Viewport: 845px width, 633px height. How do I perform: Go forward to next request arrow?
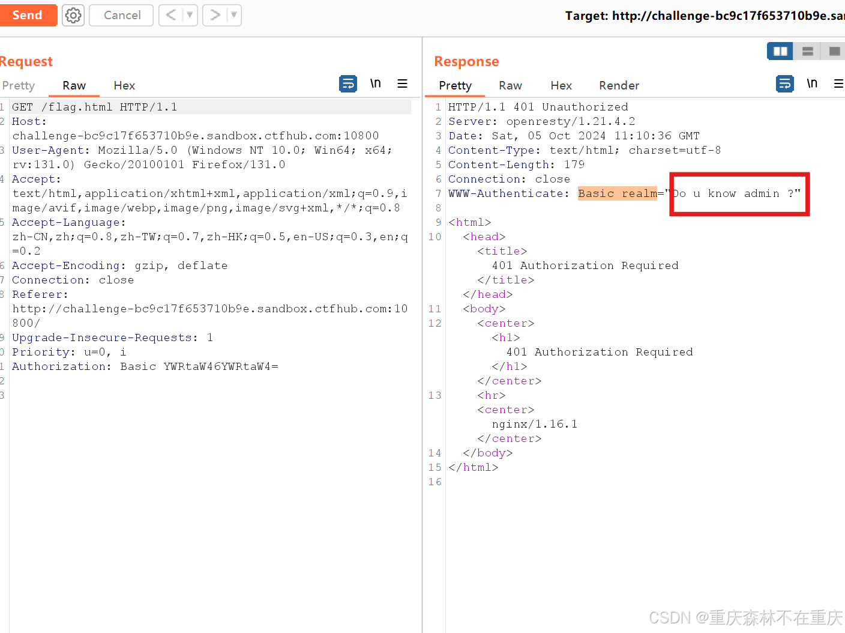(215, 15)
